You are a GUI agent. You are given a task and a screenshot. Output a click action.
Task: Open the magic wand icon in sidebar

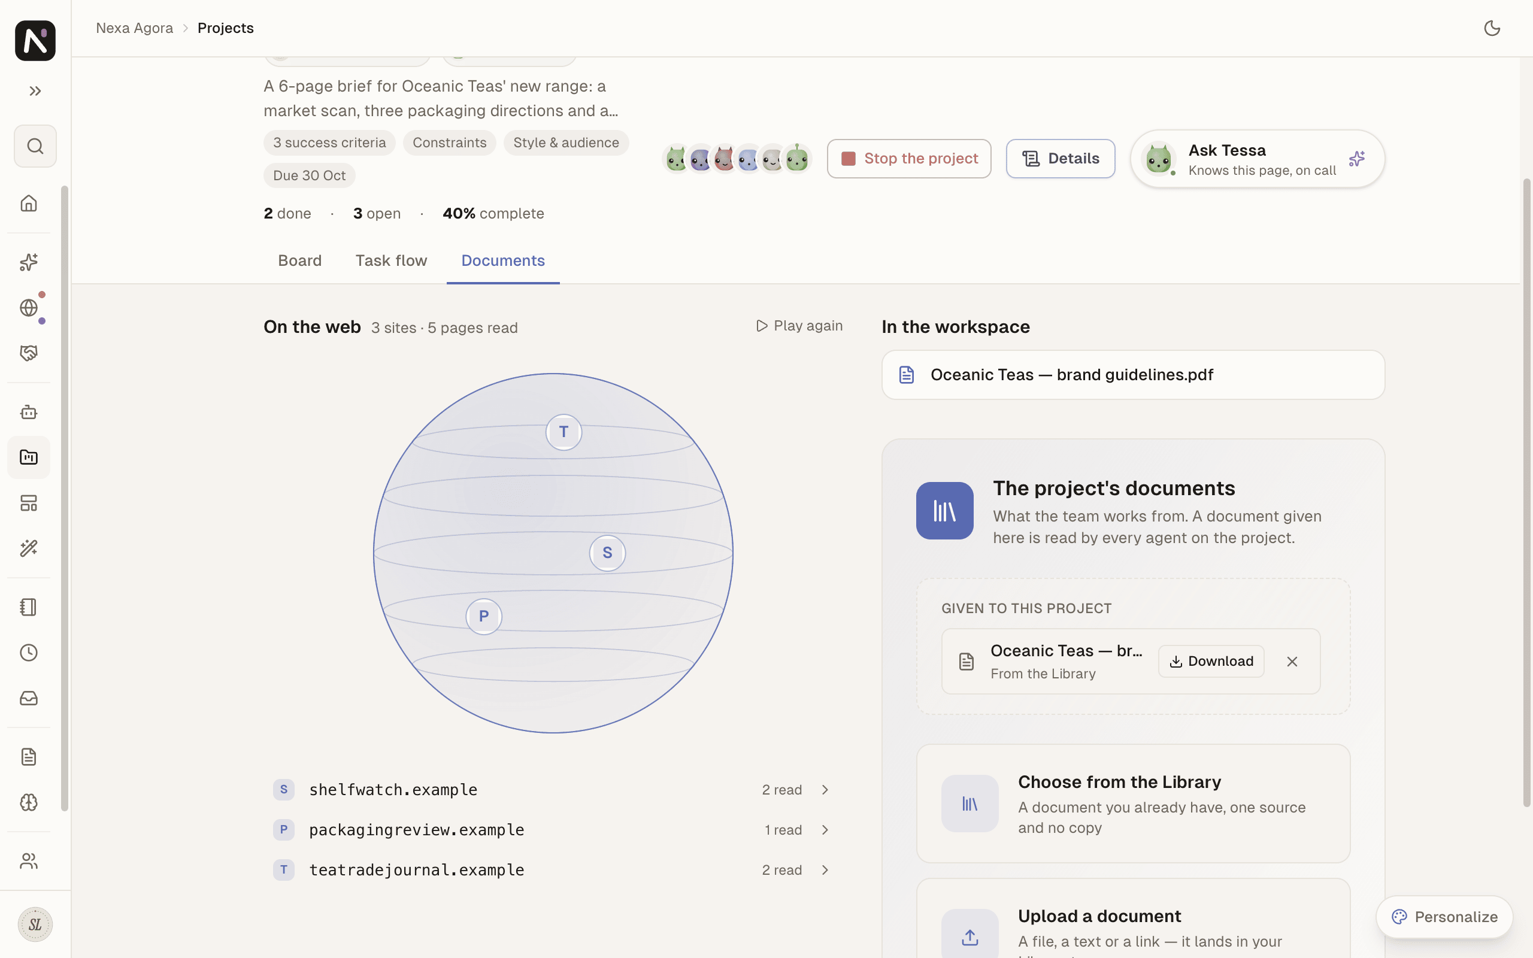(x=29, y=548)
